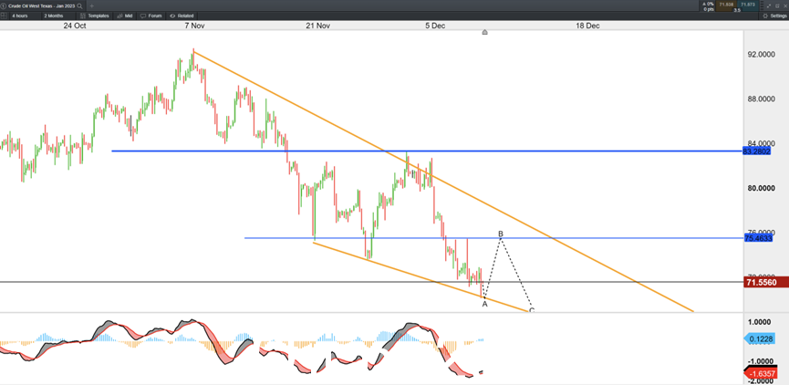Screen dimensions: 789x385
Task: Click the drag handle beside price boxes
Action: tap(762, 5)
